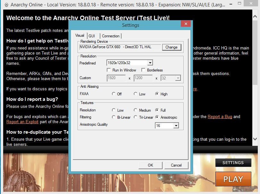Open the Connection tab

(x=111, y=36)
